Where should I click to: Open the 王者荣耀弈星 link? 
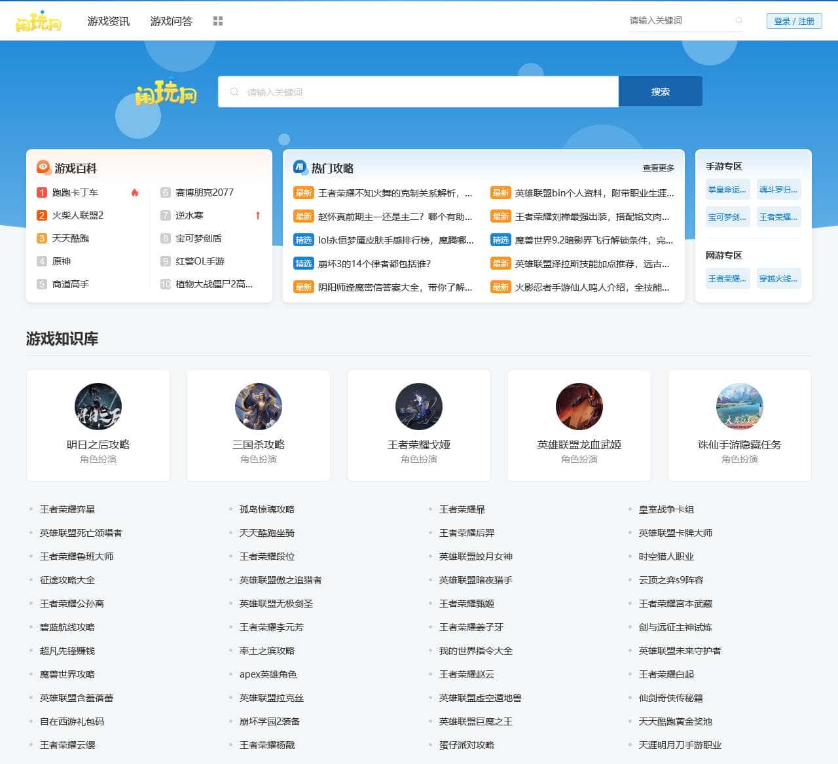click(67, 509)
